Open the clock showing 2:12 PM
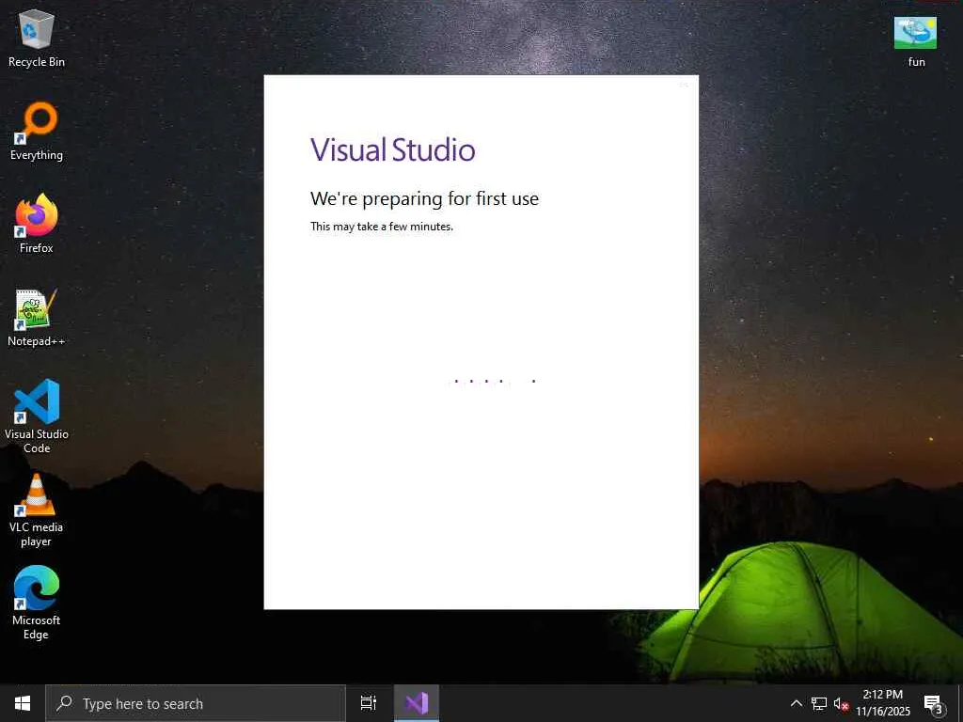The width and height of the screenshot is (963, 722). click(882, 703)
